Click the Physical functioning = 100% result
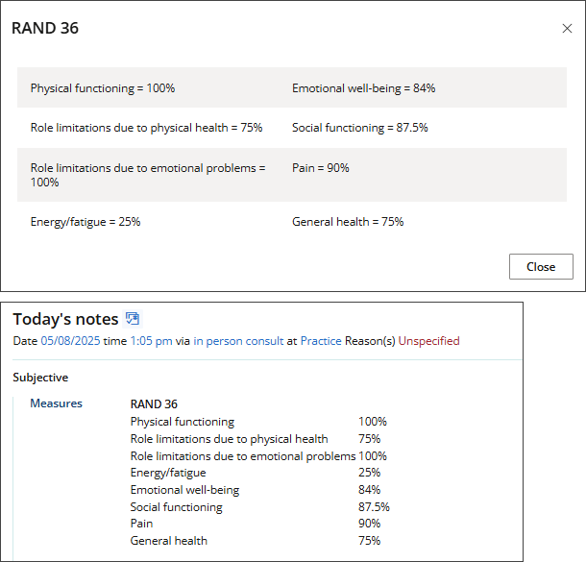This screenshot has height=562, width=586. coord(103,88)
